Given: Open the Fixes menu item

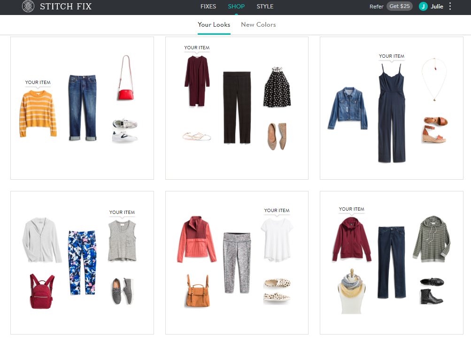Looking at the screenshot, I should tap(208, 7).
